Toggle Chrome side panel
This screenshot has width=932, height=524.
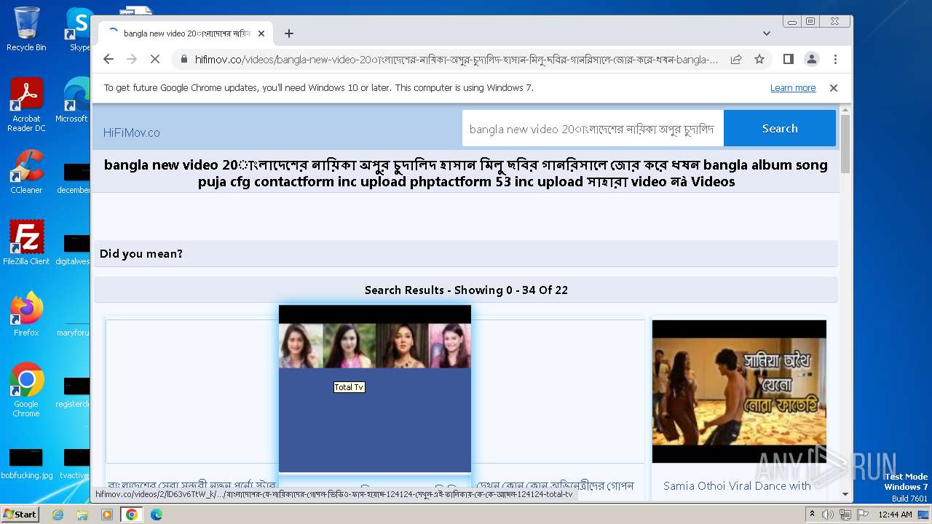(788, 59)
